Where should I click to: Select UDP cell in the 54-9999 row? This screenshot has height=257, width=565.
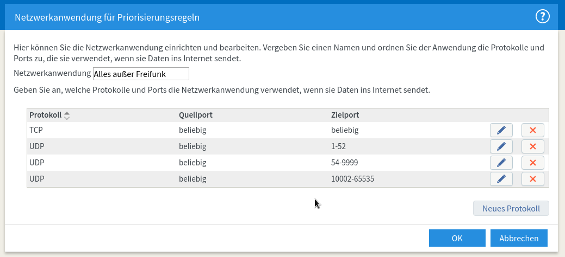pyautogui.click(x=37, y=163)
